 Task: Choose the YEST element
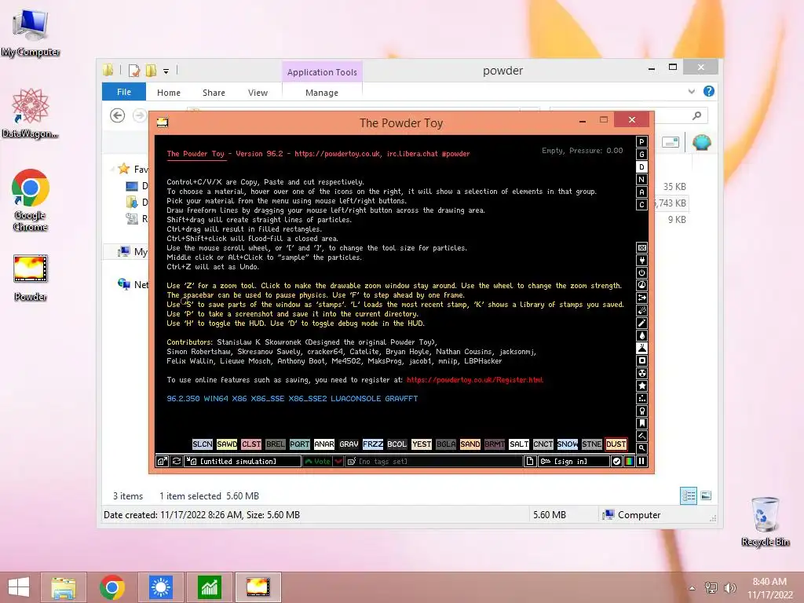tap(422, 444)
